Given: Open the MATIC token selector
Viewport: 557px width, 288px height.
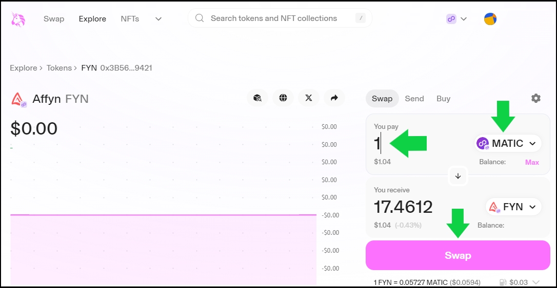Looking at the screenshot, I should (507, 144).
